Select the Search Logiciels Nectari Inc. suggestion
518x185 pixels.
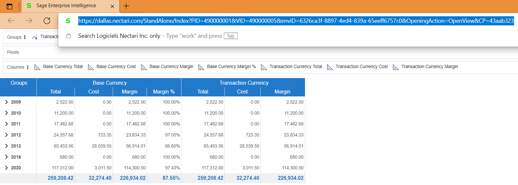119,36
